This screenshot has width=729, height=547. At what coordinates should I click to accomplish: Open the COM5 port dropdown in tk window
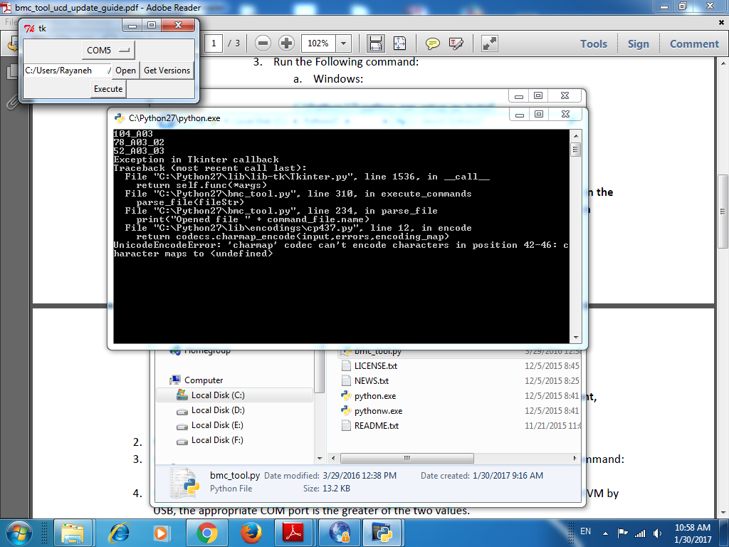tap(108, 51)
